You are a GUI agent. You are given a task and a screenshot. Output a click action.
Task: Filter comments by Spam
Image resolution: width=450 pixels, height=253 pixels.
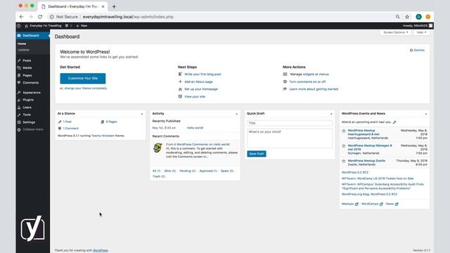click(x=227, y=171)
